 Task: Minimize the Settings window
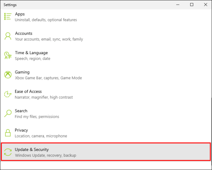coord(178,5)
